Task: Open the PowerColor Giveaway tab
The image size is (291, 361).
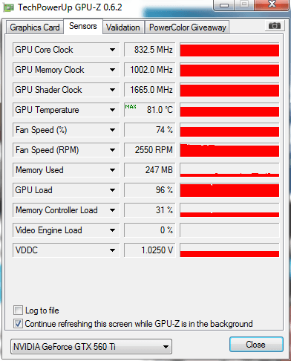Action: 188,27
